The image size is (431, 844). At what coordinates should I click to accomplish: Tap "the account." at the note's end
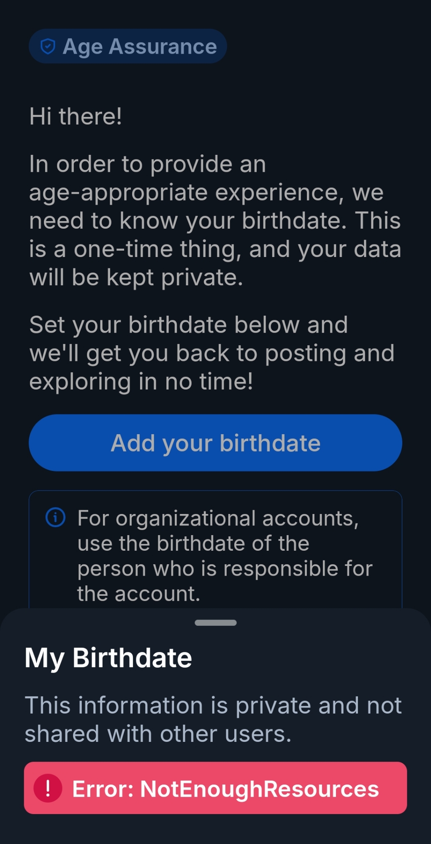coord(138,594)
